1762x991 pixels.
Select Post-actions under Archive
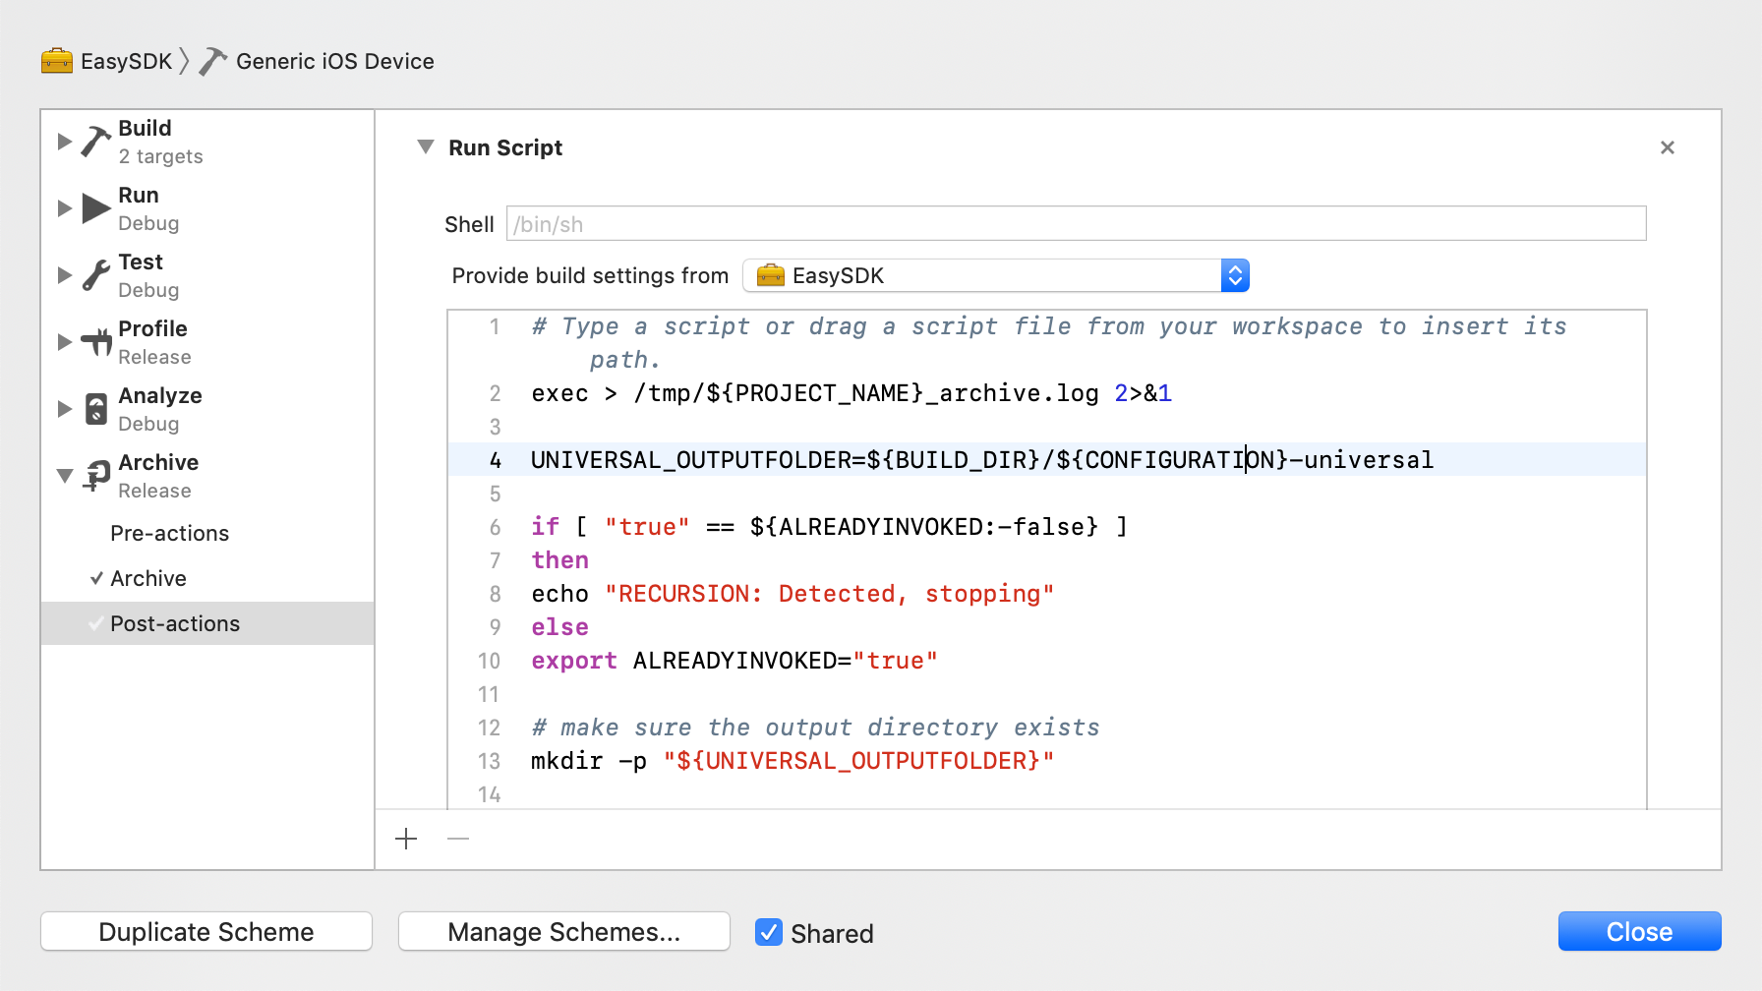coord(175,623)
